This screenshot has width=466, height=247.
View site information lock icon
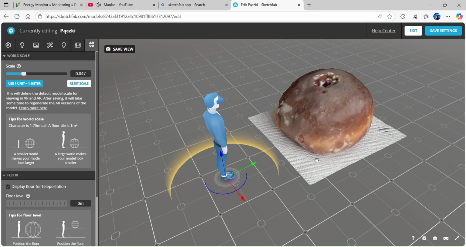point(40,16)
